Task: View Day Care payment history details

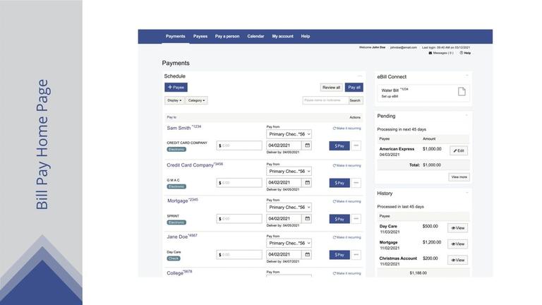Action: (x=457, y=228)
